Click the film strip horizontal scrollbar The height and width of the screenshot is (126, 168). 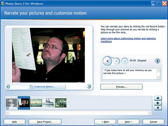click(x=78, y=113)
